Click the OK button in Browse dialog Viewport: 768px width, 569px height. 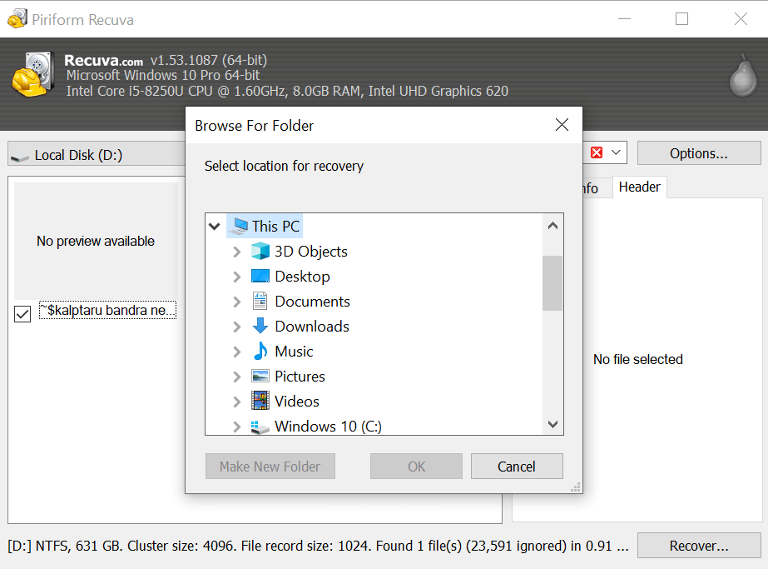pos(416,466)
